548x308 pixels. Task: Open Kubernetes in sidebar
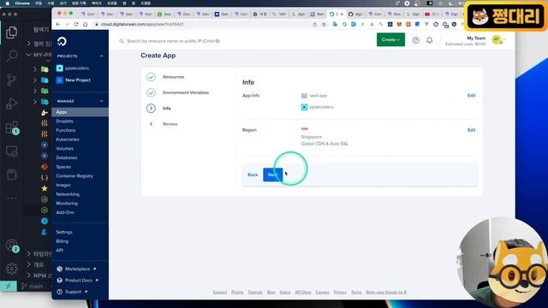pos(68,139)
